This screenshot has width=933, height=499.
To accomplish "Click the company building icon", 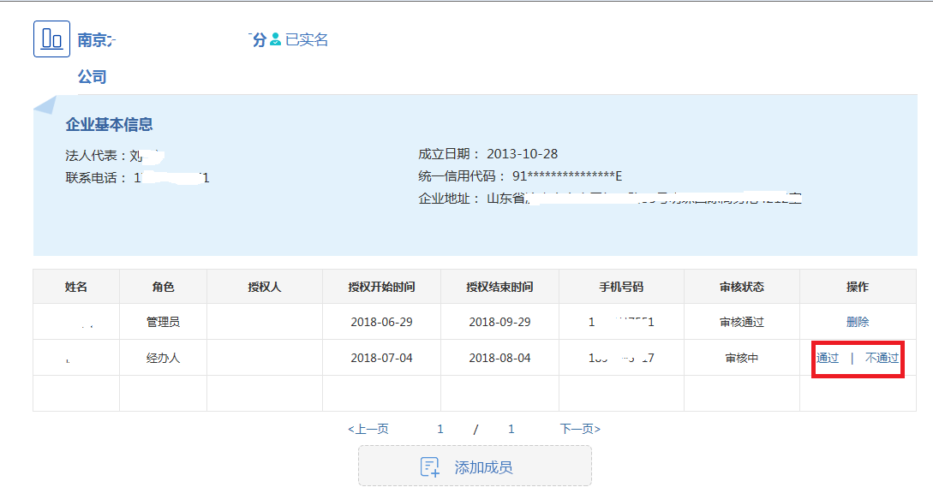I will coord(51,39).
